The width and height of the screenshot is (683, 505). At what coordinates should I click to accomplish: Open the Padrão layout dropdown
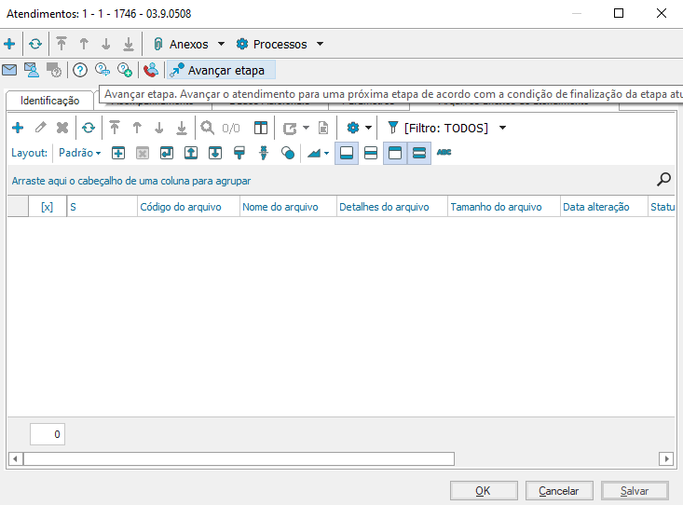[79, 153]
